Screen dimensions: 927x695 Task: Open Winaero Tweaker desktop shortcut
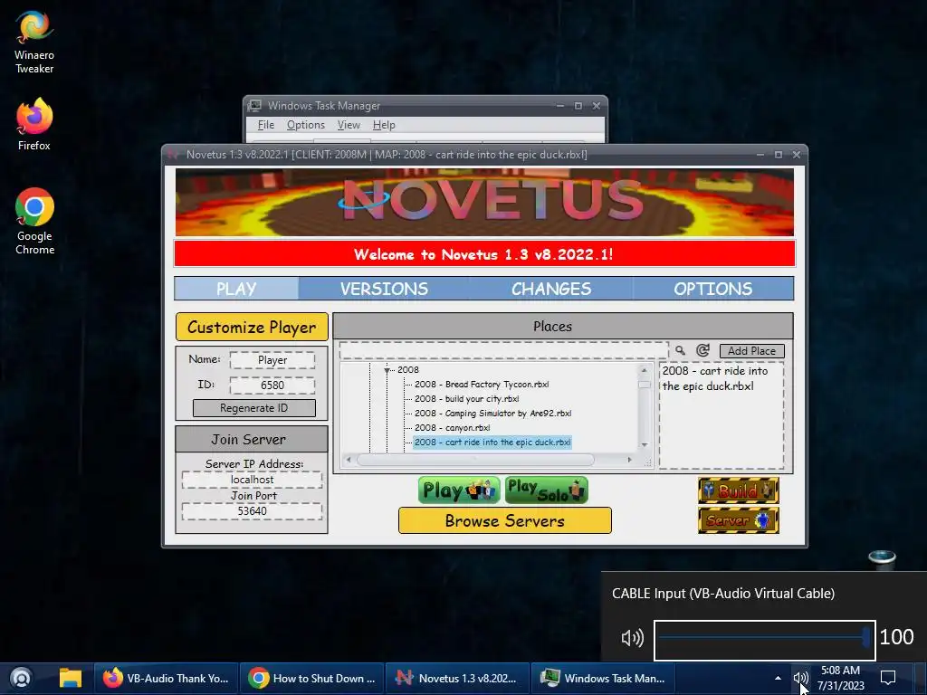point(34,42)
